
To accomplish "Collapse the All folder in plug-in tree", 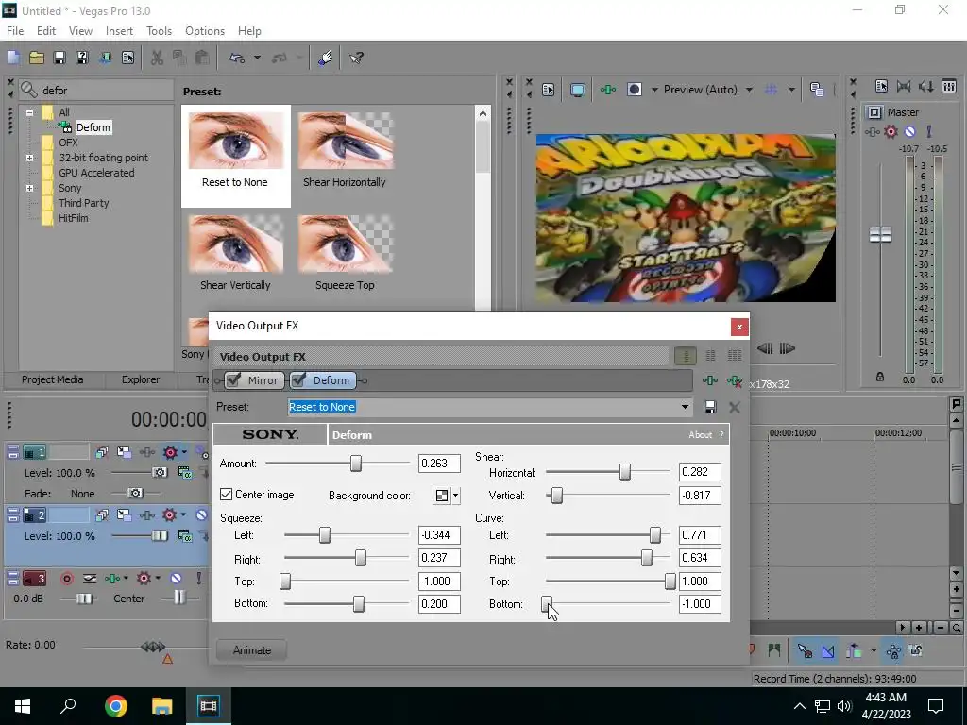I will (x=29, y=112).
